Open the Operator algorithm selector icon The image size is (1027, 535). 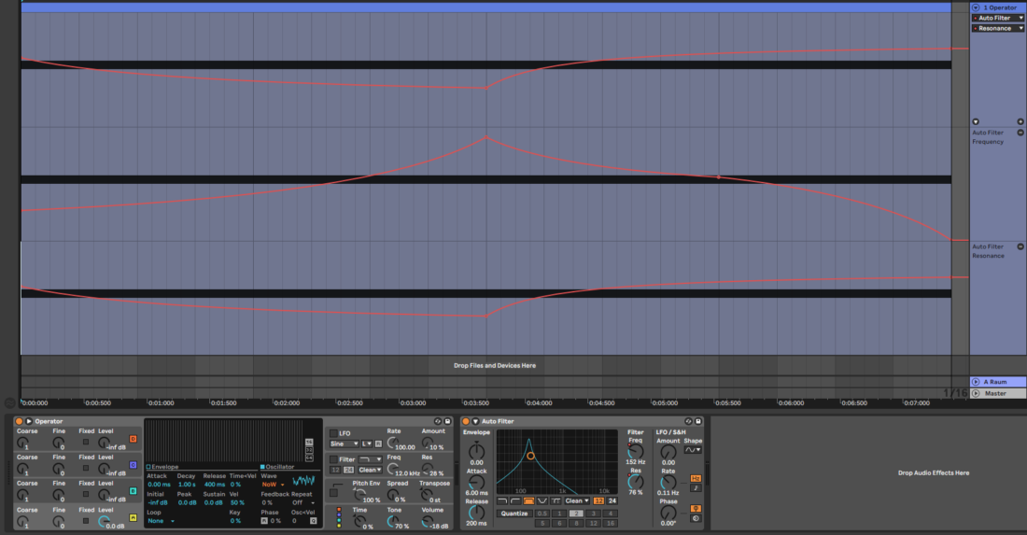339,517
